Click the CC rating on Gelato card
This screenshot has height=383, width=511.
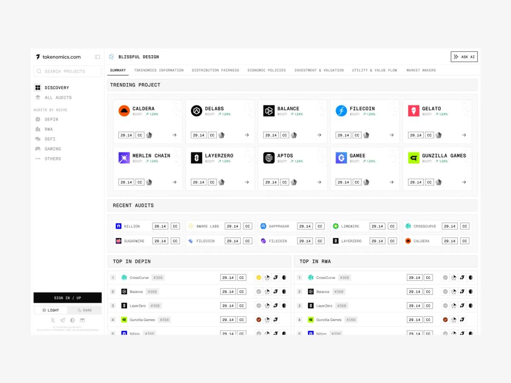[x=429, y=135]
